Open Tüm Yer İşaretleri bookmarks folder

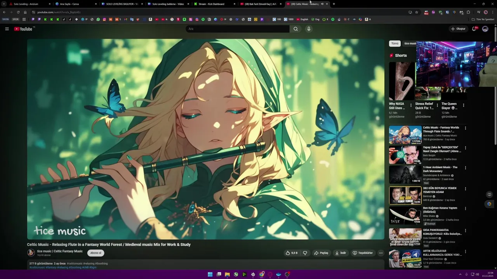click(x=483, y=19)
